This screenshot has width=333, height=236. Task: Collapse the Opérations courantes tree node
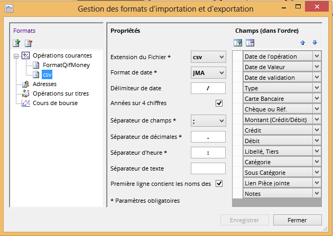click(16, 55)
